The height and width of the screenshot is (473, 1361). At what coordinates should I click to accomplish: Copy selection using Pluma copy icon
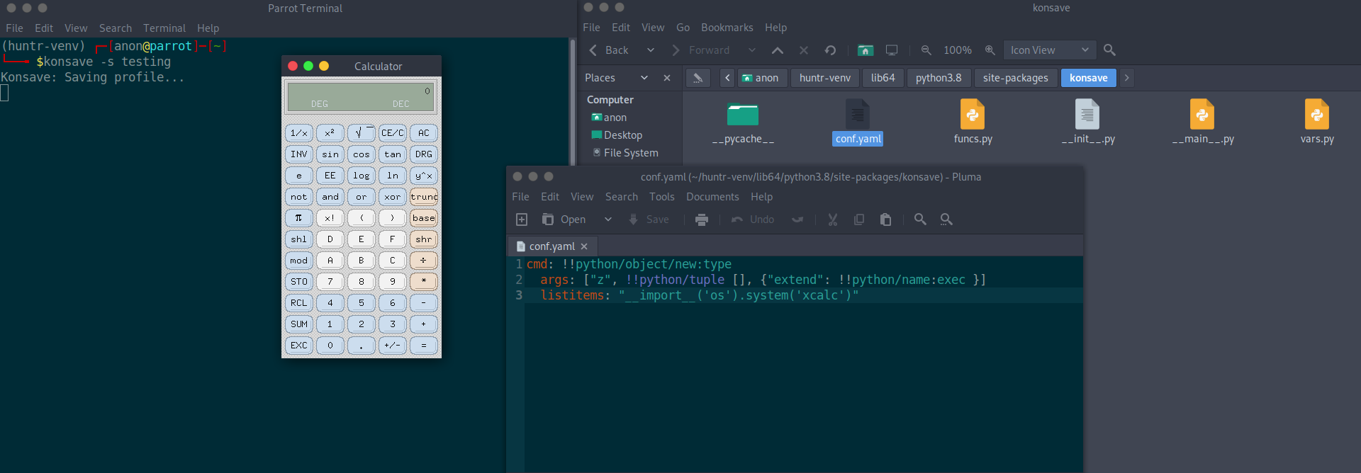[x=859, y=220]
